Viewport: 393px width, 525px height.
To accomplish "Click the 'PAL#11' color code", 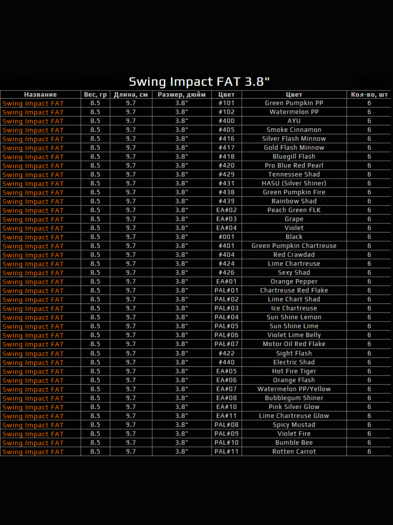I will coord(227,451).
